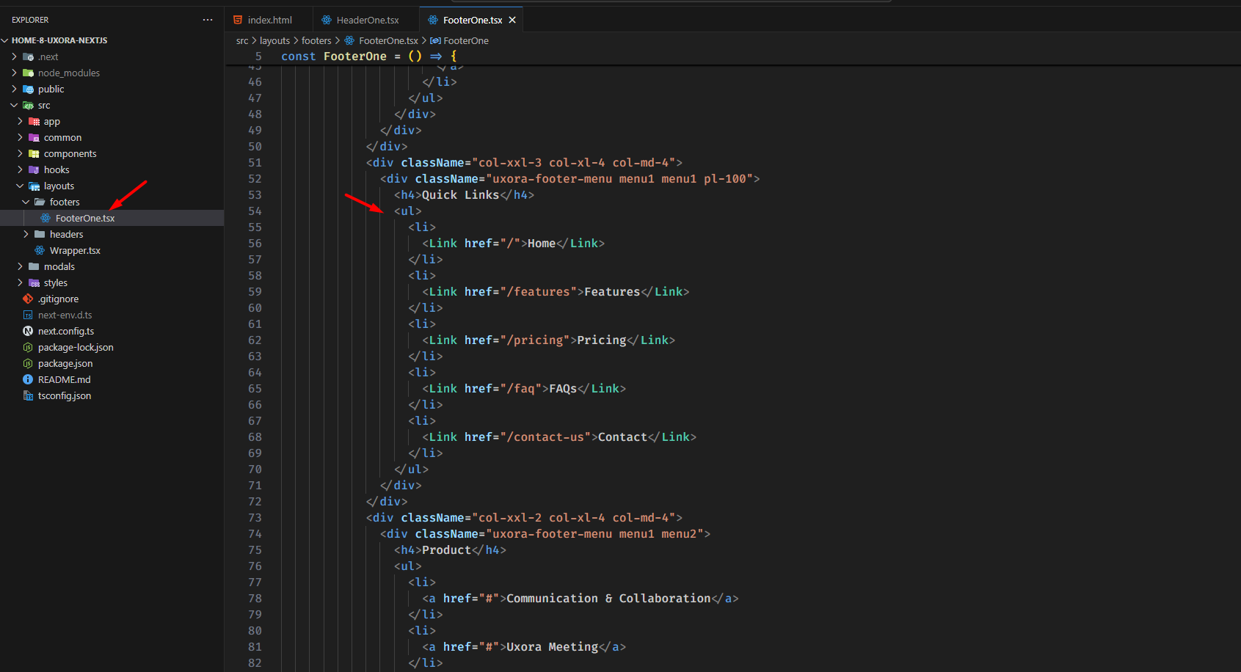The width and height of the screenshot is (1241, 672).
Task: Click the layouts folder icon
Action: [x=34, y=186]
